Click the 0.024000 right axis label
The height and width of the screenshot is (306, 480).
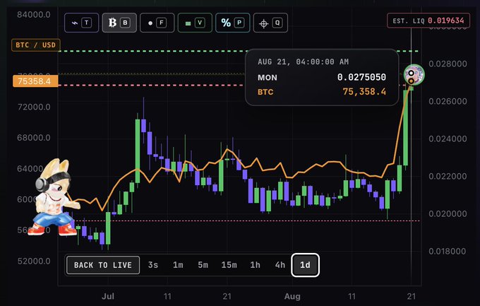click(x=448, y=139)
